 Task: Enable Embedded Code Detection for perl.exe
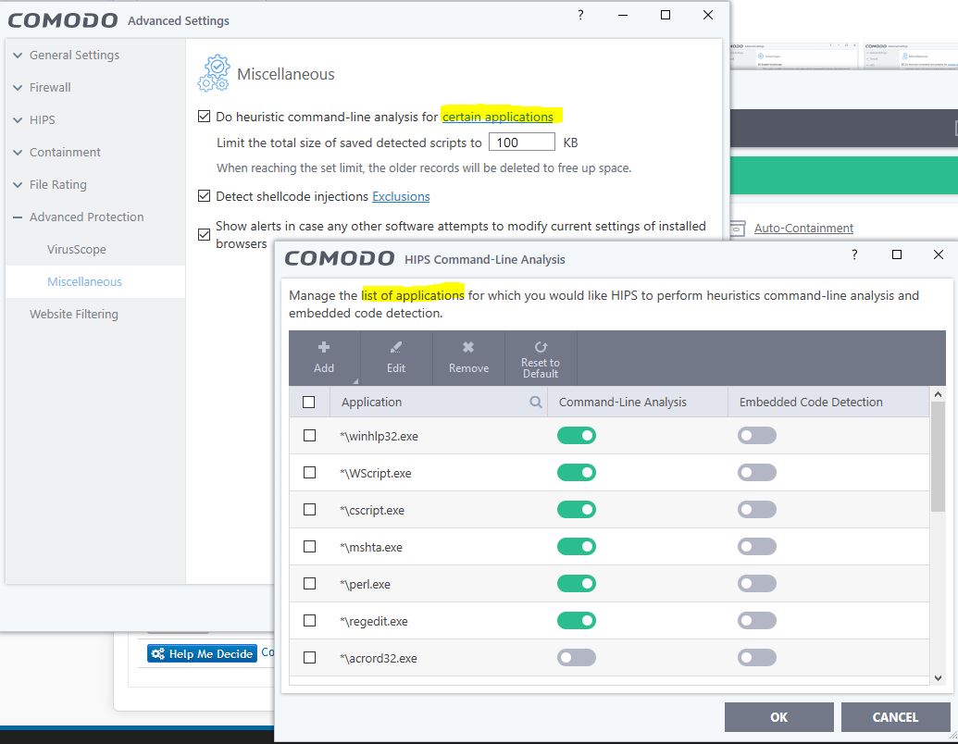tap(757, 584)
